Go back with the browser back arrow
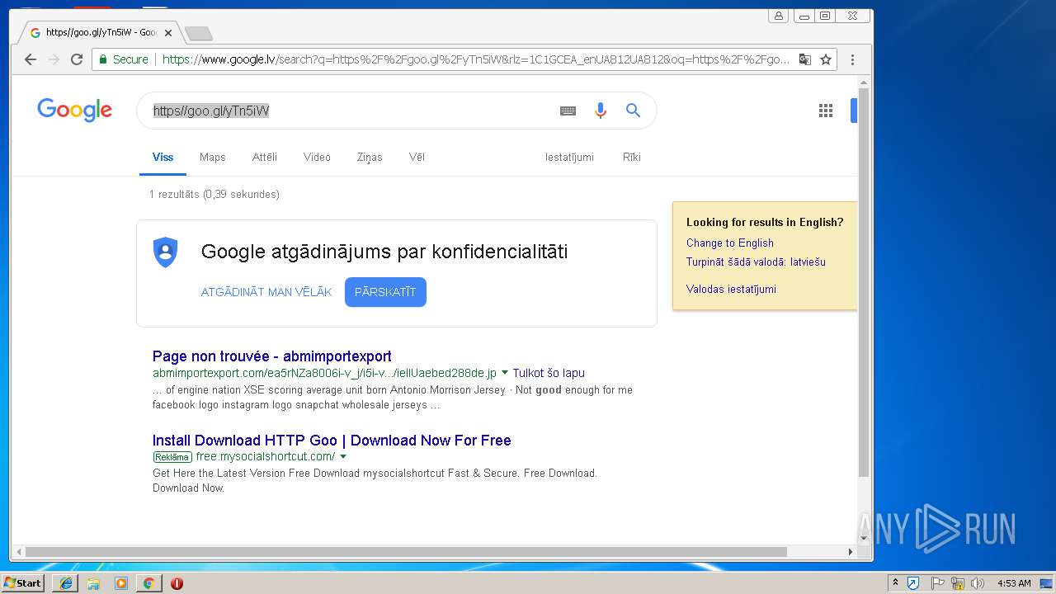The width and height of the screenshot is (1056, 594). click(31, 59)
